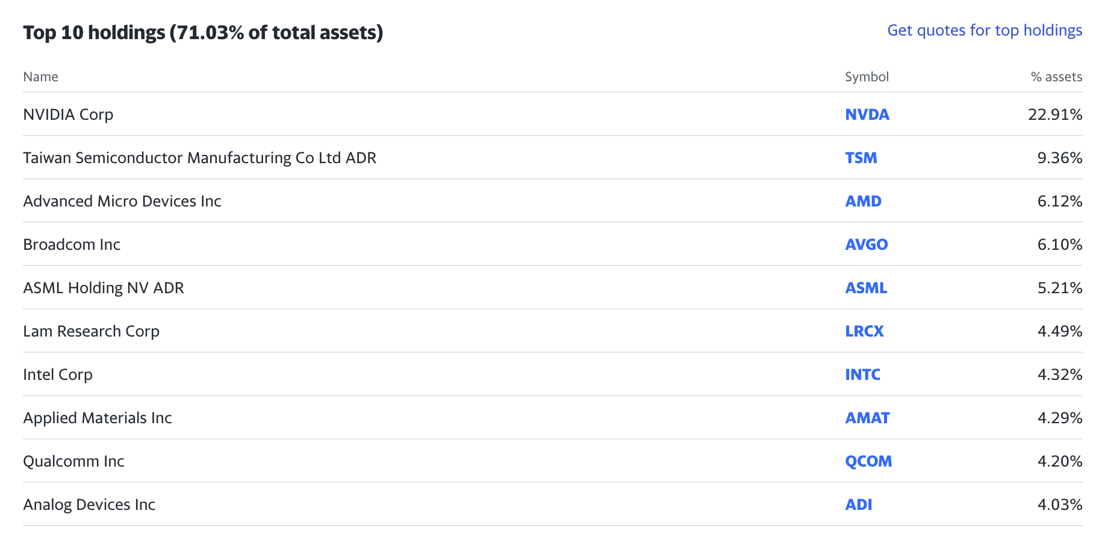Viewport: 1096px width, 537px height.
Task: Open the QCOM ticker symbol link
Action: pos(868,461)
